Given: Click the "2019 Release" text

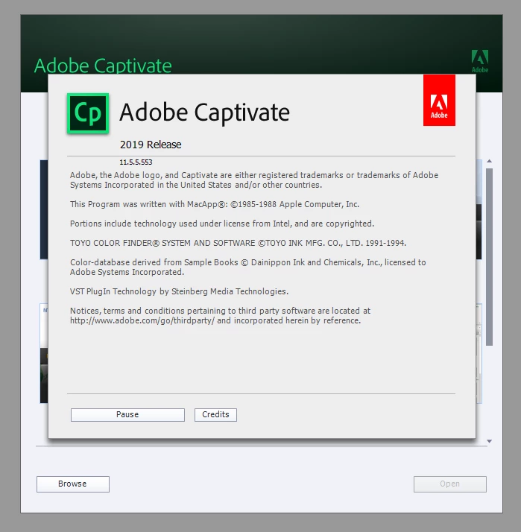Looking at the screenshot, I should [151, 145].
